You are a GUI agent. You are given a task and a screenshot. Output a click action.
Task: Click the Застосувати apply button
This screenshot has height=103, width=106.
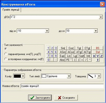(x=40, y=98)
